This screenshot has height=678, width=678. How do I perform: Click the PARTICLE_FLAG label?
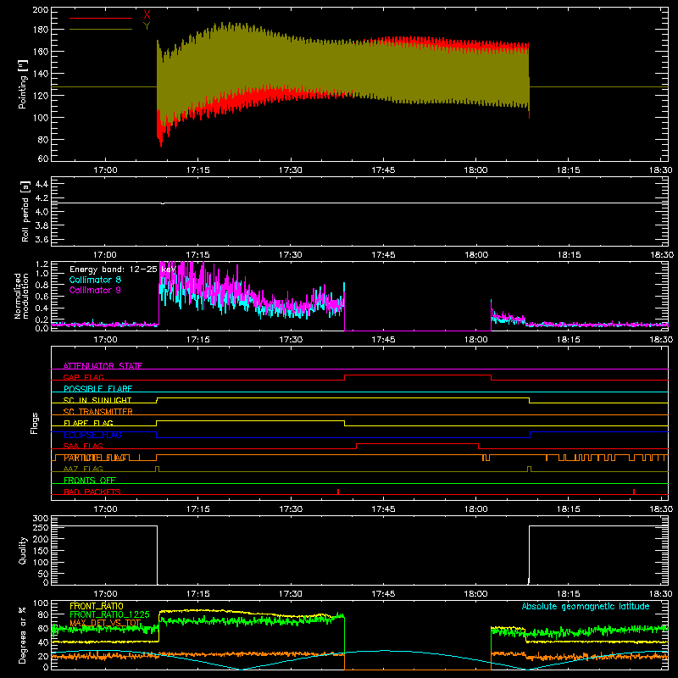pyautogui.click(x=95, y=458)
